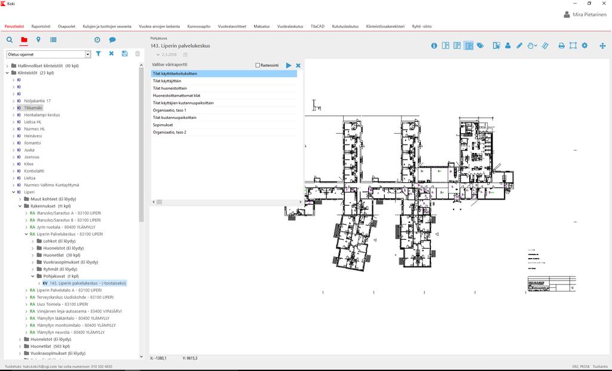The image size is (612, 371).
Task: Choose Organisaatio, taso 1 report
Action: [224, 111]
